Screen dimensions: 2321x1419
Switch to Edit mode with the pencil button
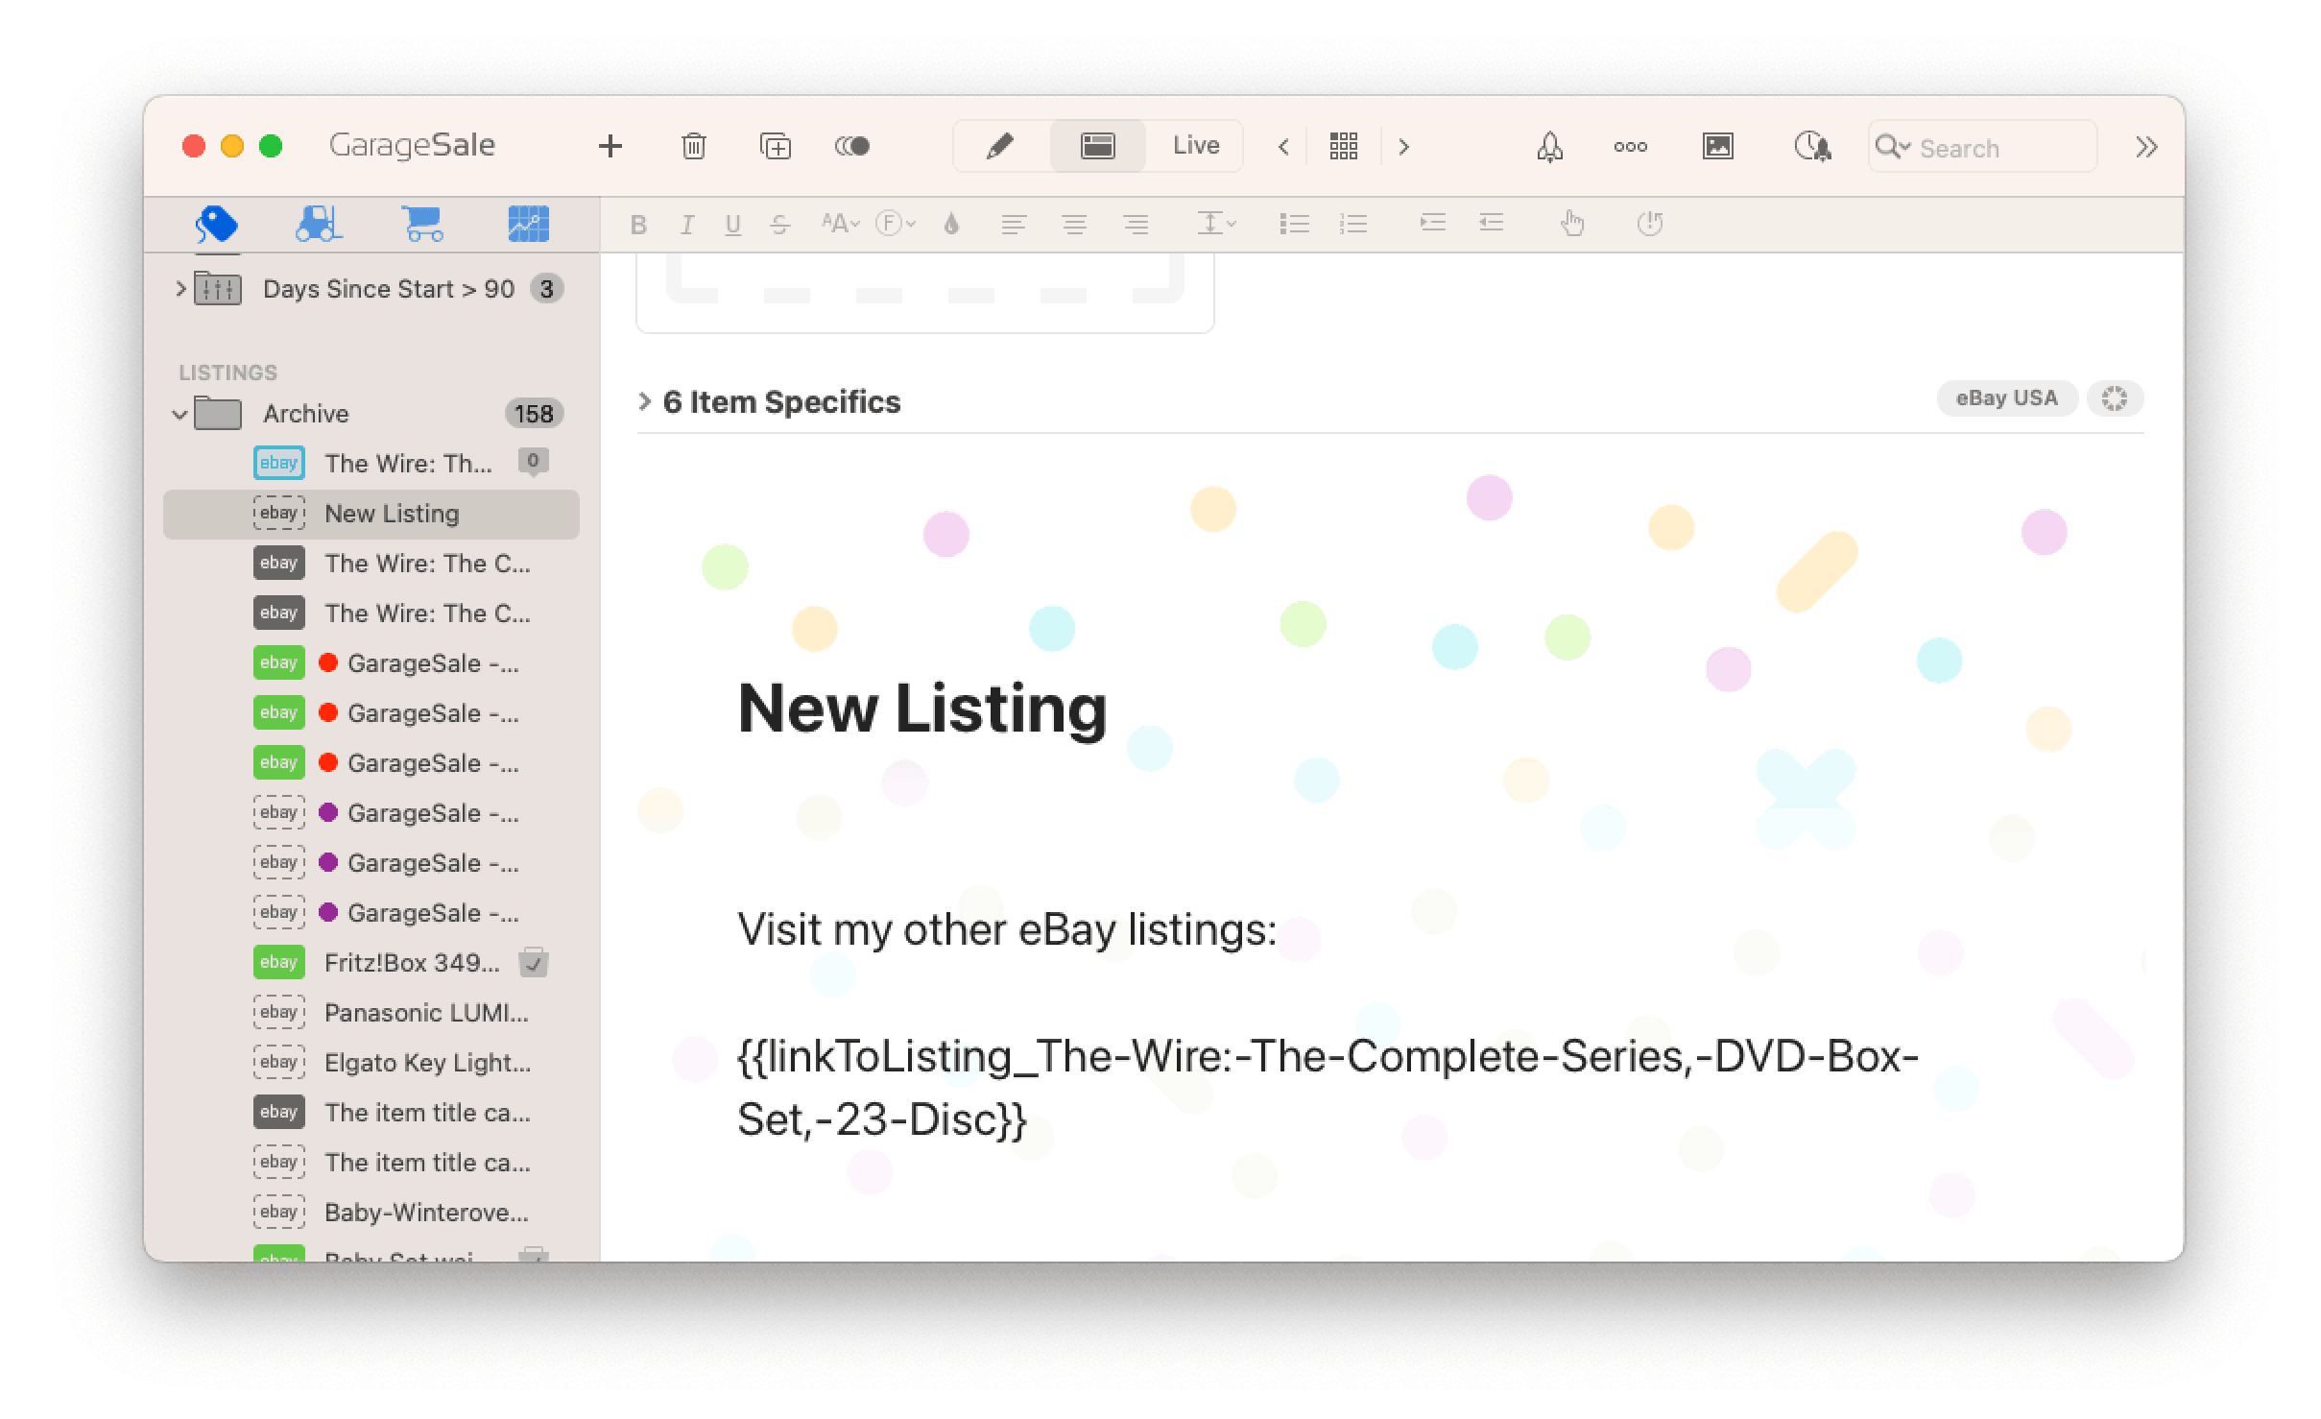click(x=998, y=145)
